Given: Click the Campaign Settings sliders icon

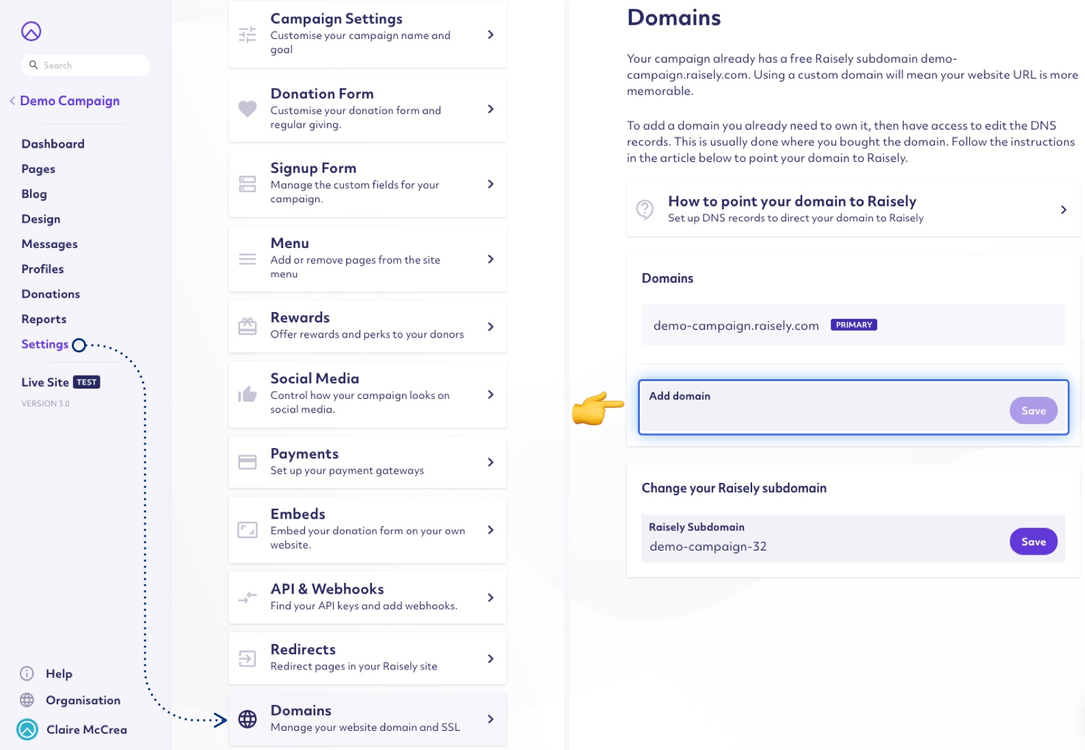Looking at the screenshot, I should (x=247, y=34).
